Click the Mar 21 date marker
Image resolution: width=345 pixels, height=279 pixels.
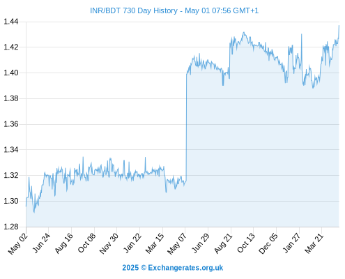[x=314, y=243]
